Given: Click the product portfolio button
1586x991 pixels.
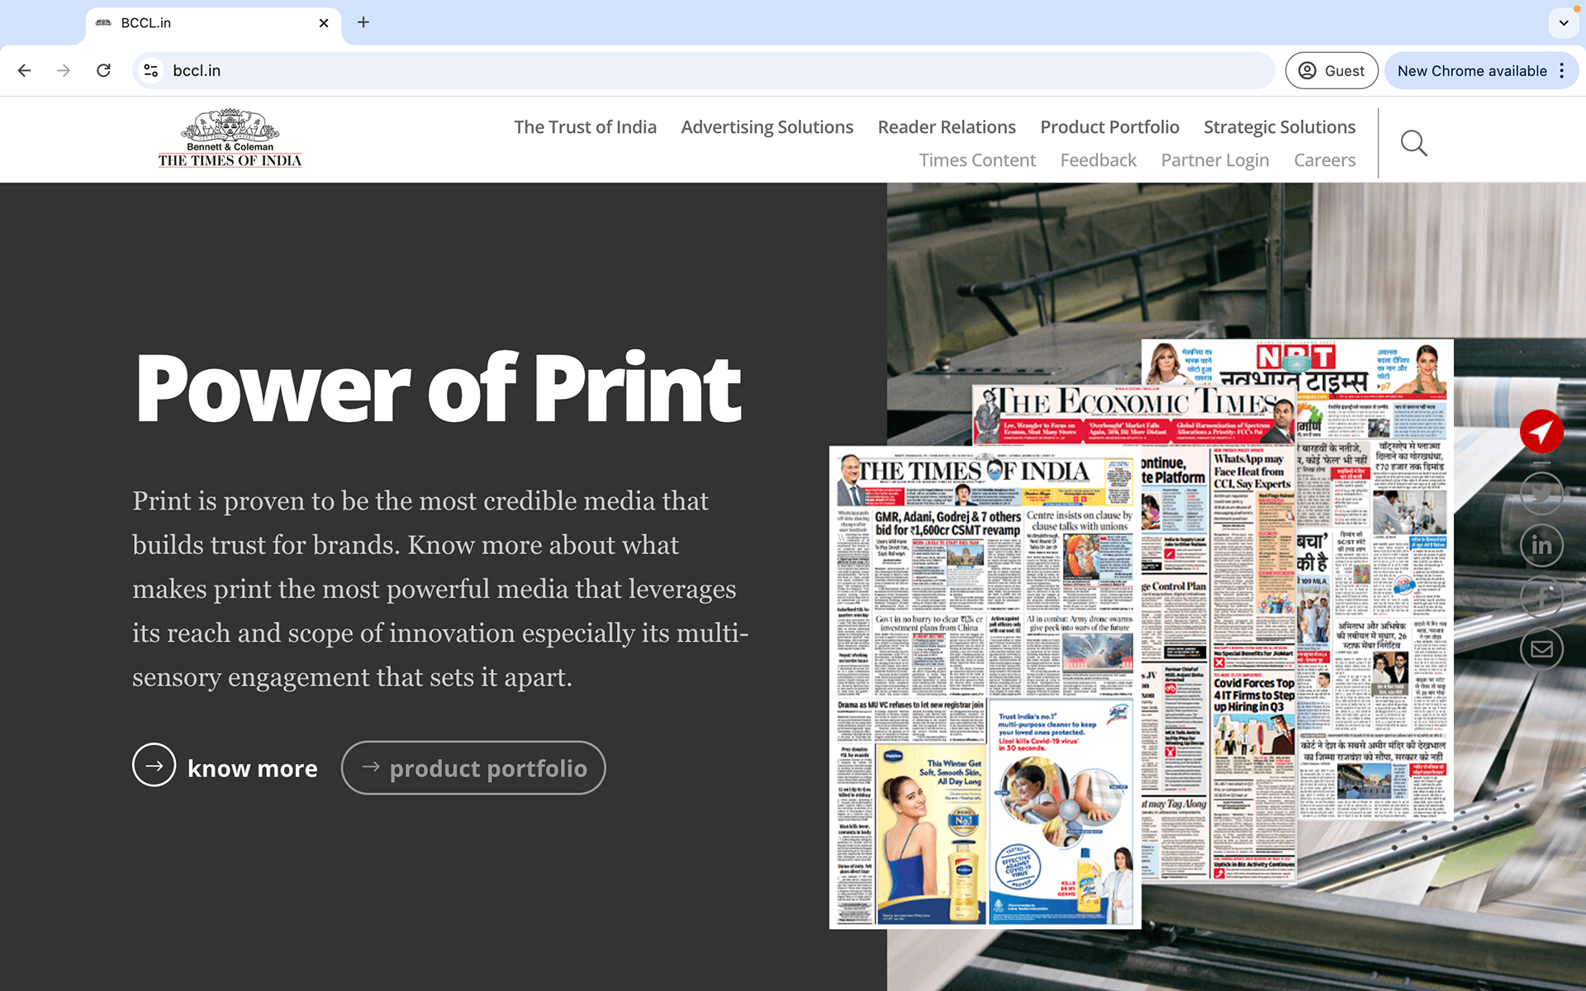Looking at the screenshot, I should click(x=473, y=768).
